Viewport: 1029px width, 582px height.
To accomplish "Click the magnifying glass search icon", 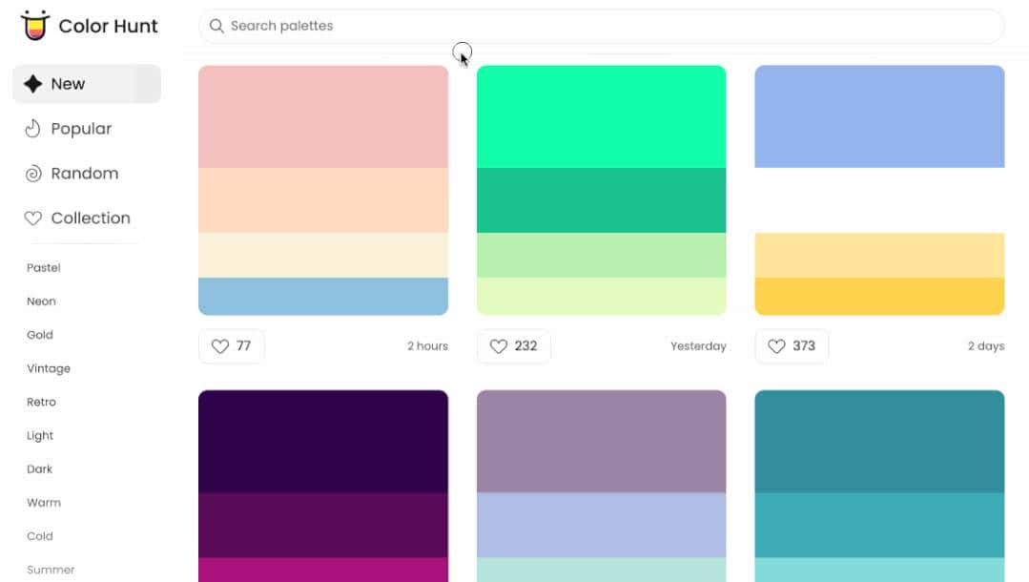I will point(216,26).
